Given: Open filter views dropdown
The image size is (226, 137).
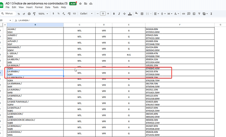Looking at the screenshot, I should (x=205, y=14).
